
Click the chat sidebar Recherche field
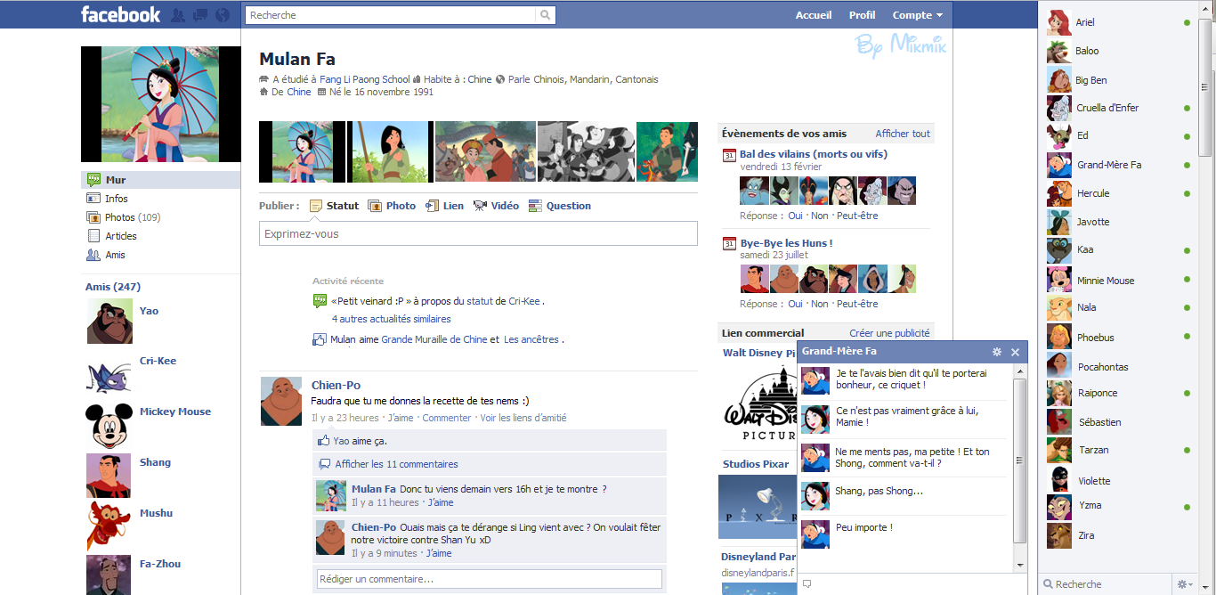click(1107, 584)
